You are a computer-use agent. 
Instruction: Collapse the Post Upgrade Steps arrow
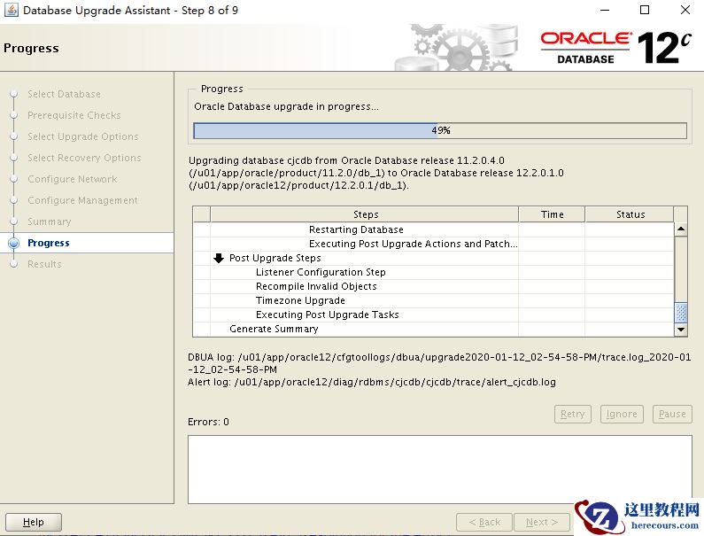[x=219, y=258]
